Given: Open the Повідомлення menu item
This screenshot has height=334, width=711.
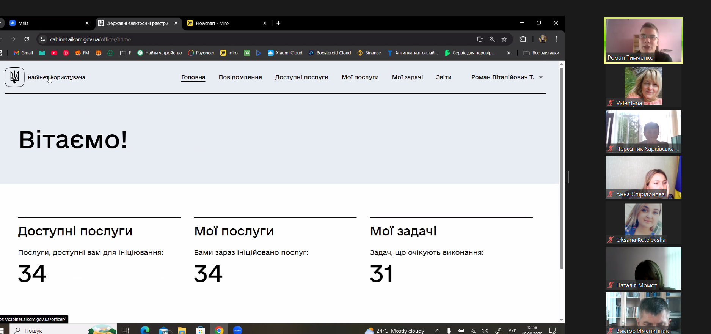Looking at the screenshot, I should [240, 77].
